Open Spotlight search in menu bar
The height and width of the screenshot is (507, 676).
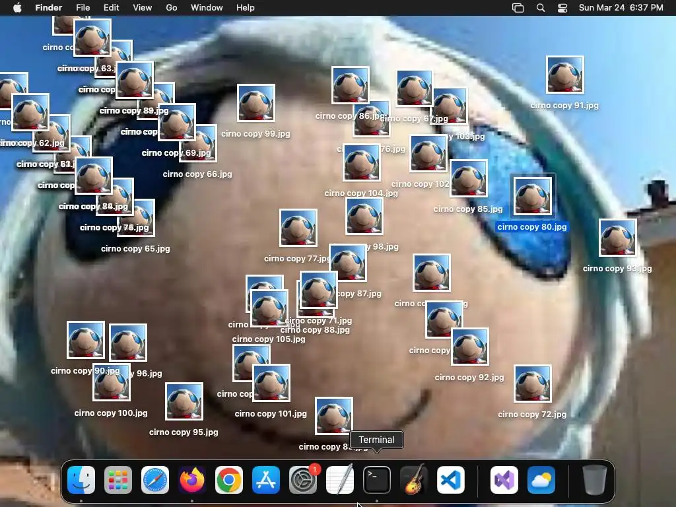tap(541, 8)
